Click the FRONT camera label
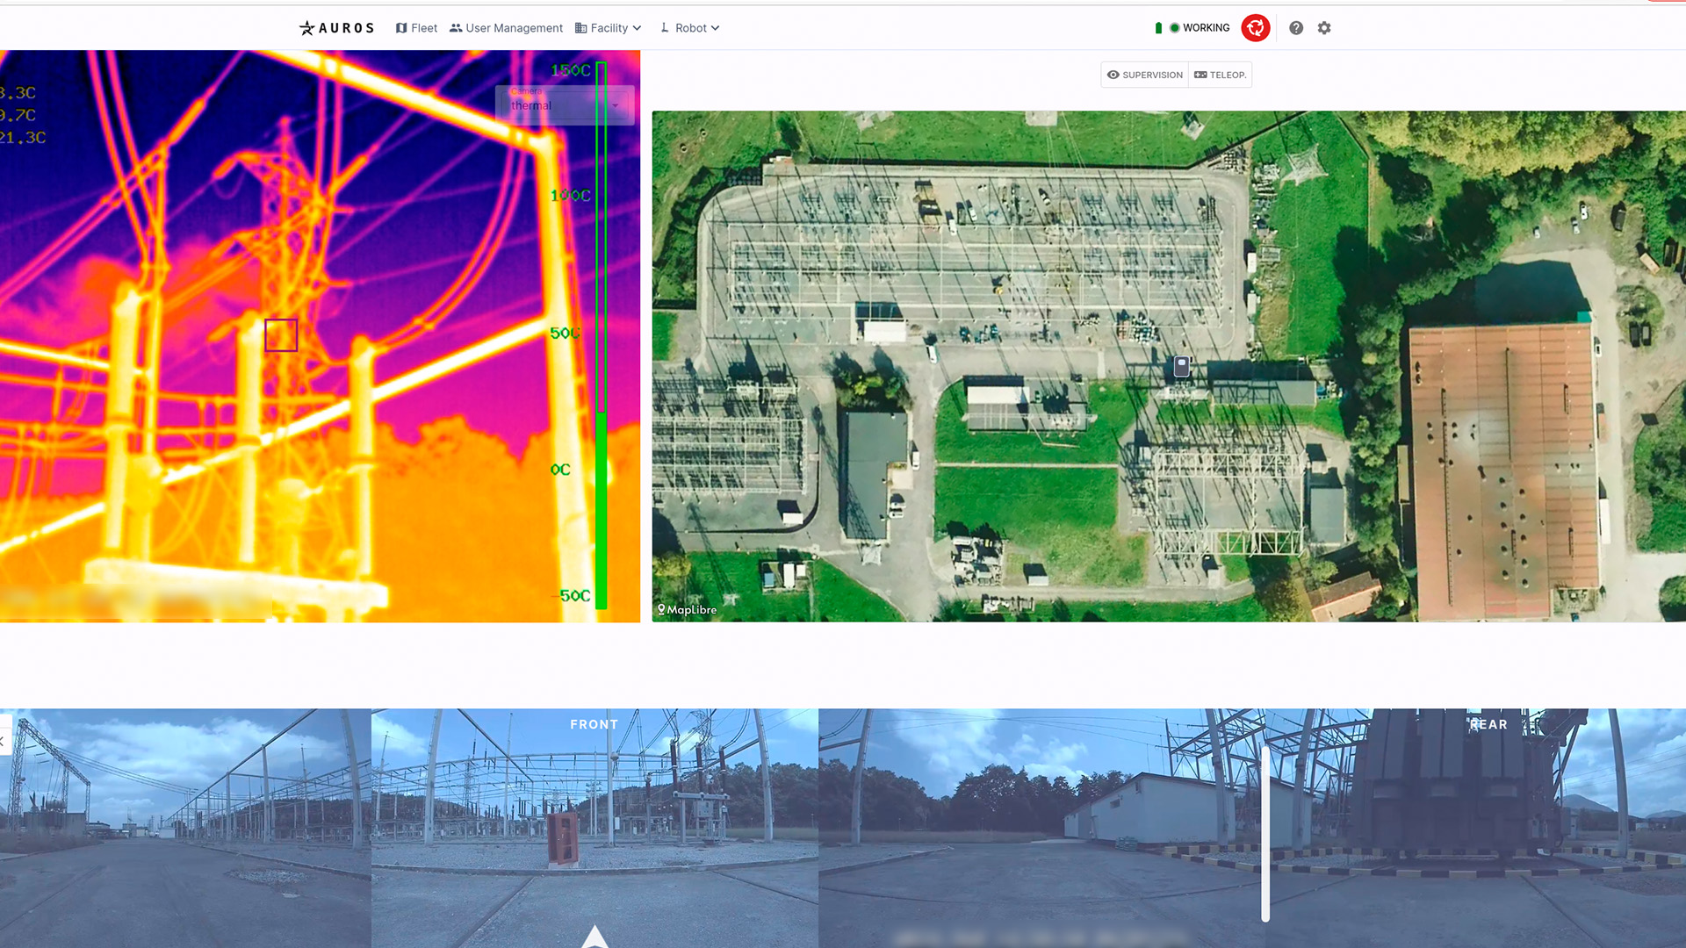Viewport: 1686px width, 948px height. click(x=594, y=724)
